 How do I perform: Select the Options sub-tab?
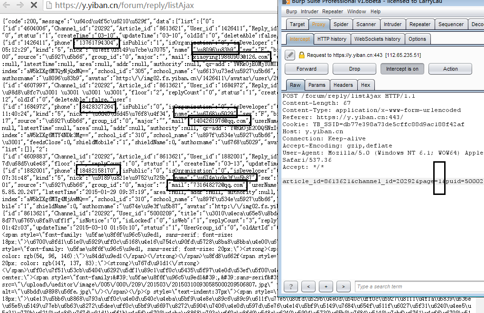[417, 39]
